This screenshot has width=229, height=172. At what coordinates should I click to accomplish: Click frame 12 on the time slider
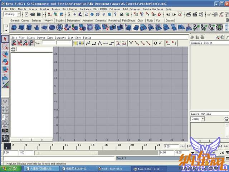(x=79, y=146)
